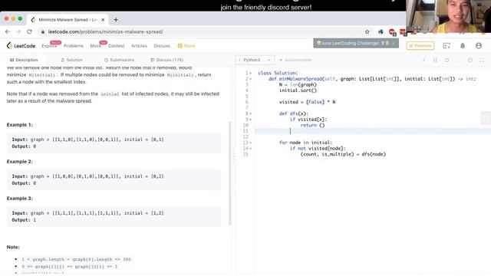Collapse code fold at line 2
This screenshot has width=491, height=276.
[x=251, y=79]
